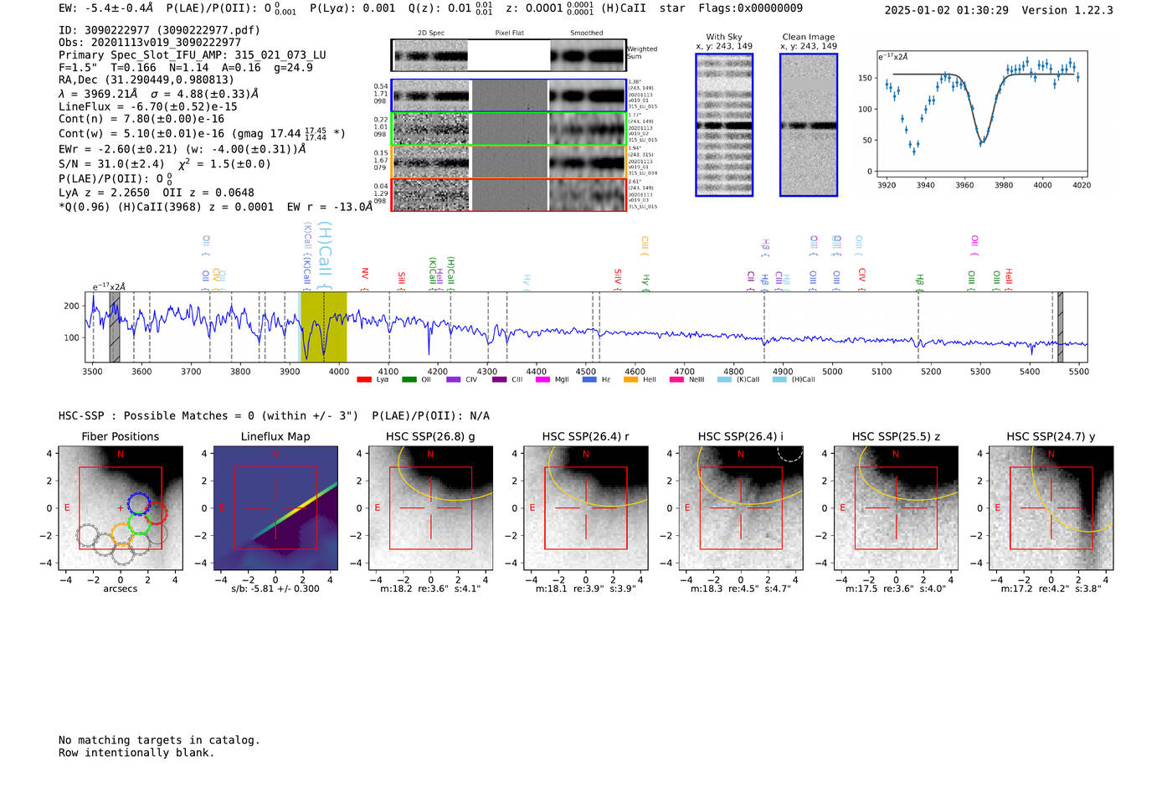
Task: Click the Flags:0x00000009 text
Action: (751, 8)
